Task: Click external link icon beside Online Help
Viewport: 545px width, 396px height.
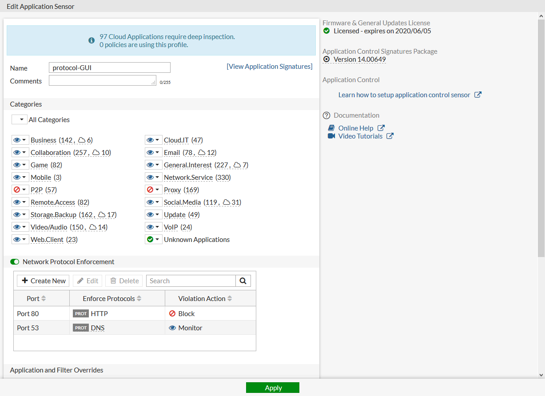Action: coord(381,128)
